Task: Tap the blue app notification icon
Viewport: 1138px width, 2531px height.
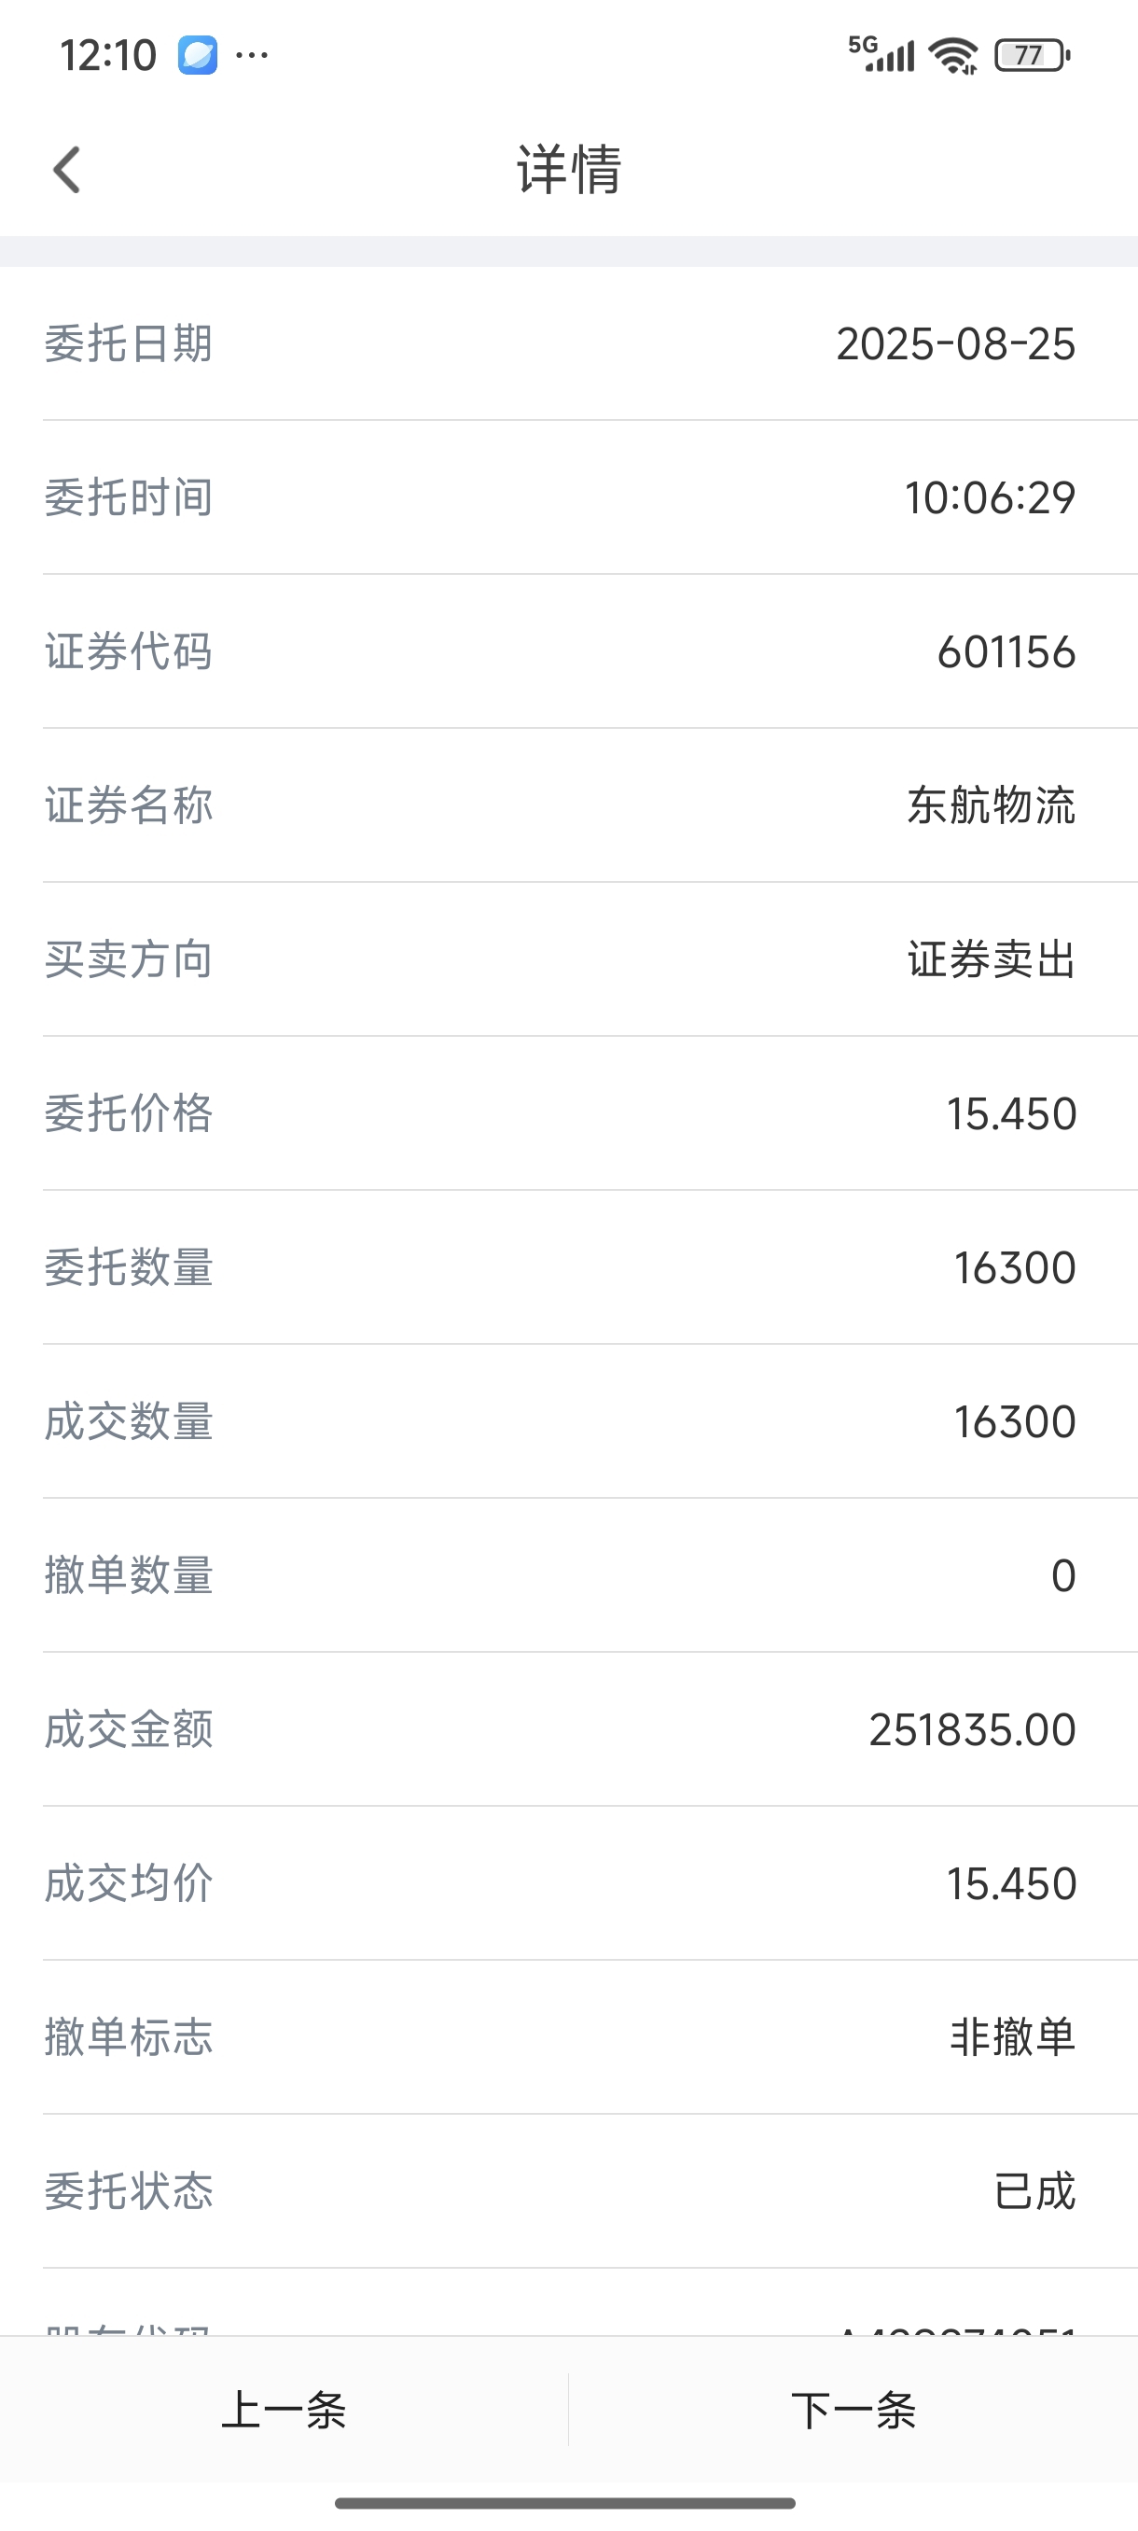Action: 198,55
